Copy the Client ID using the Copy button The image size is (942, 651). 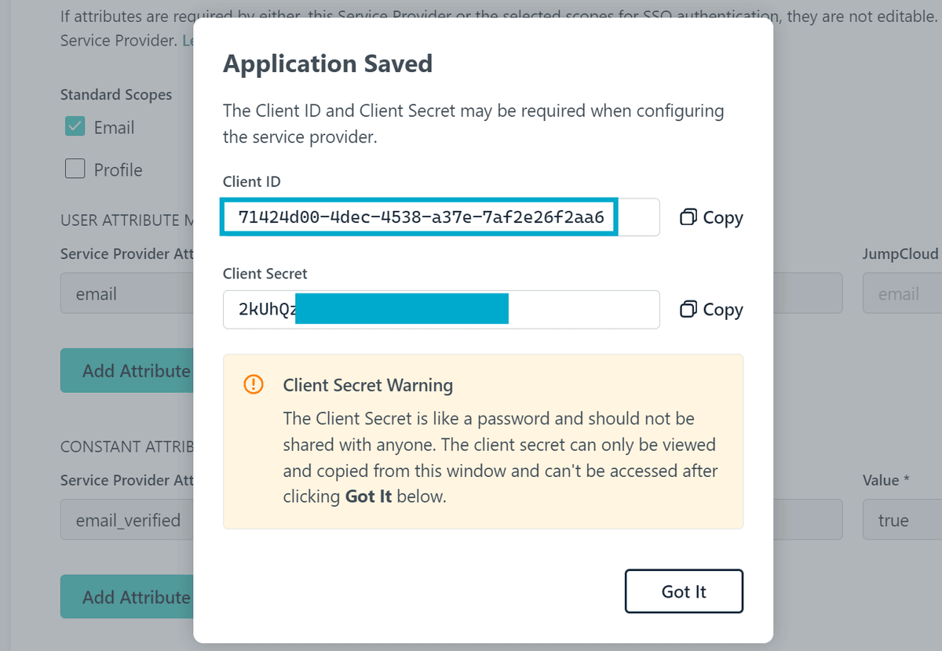pos(710,217)
